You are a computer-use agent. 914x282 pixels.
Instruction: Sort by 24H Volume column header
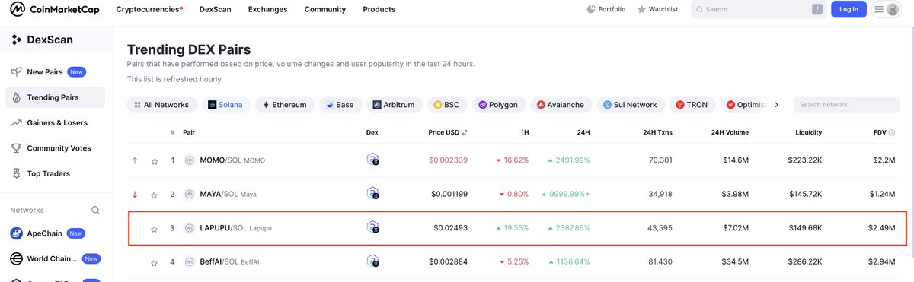[x=730, y=132]
